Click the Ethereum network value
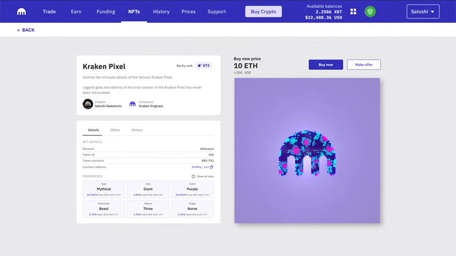 click(x=207, y=149)
